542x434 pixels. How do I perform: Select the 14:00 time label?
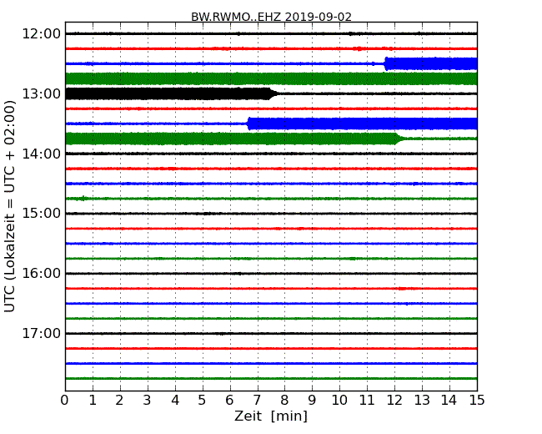click(x=41, y=154)
